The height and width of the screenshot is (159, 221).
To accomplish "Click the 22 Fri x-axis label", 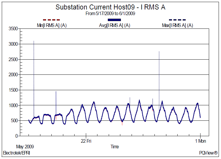I will pos(86,141).
